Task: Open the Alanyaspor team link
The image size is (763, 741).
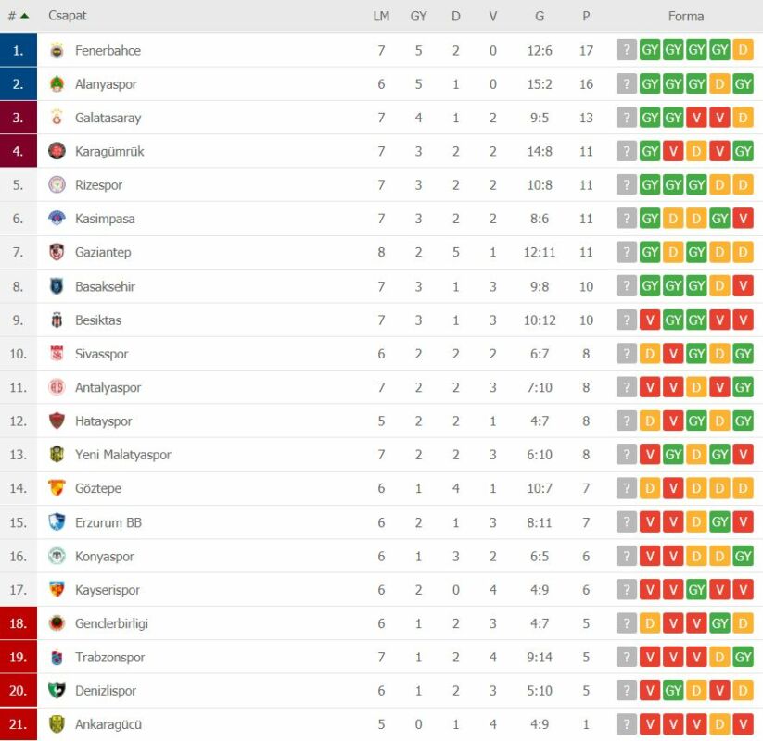Action: [106, 84]
